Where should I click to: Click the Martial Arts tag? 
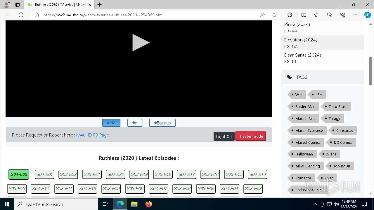click(x=303, y=118)
